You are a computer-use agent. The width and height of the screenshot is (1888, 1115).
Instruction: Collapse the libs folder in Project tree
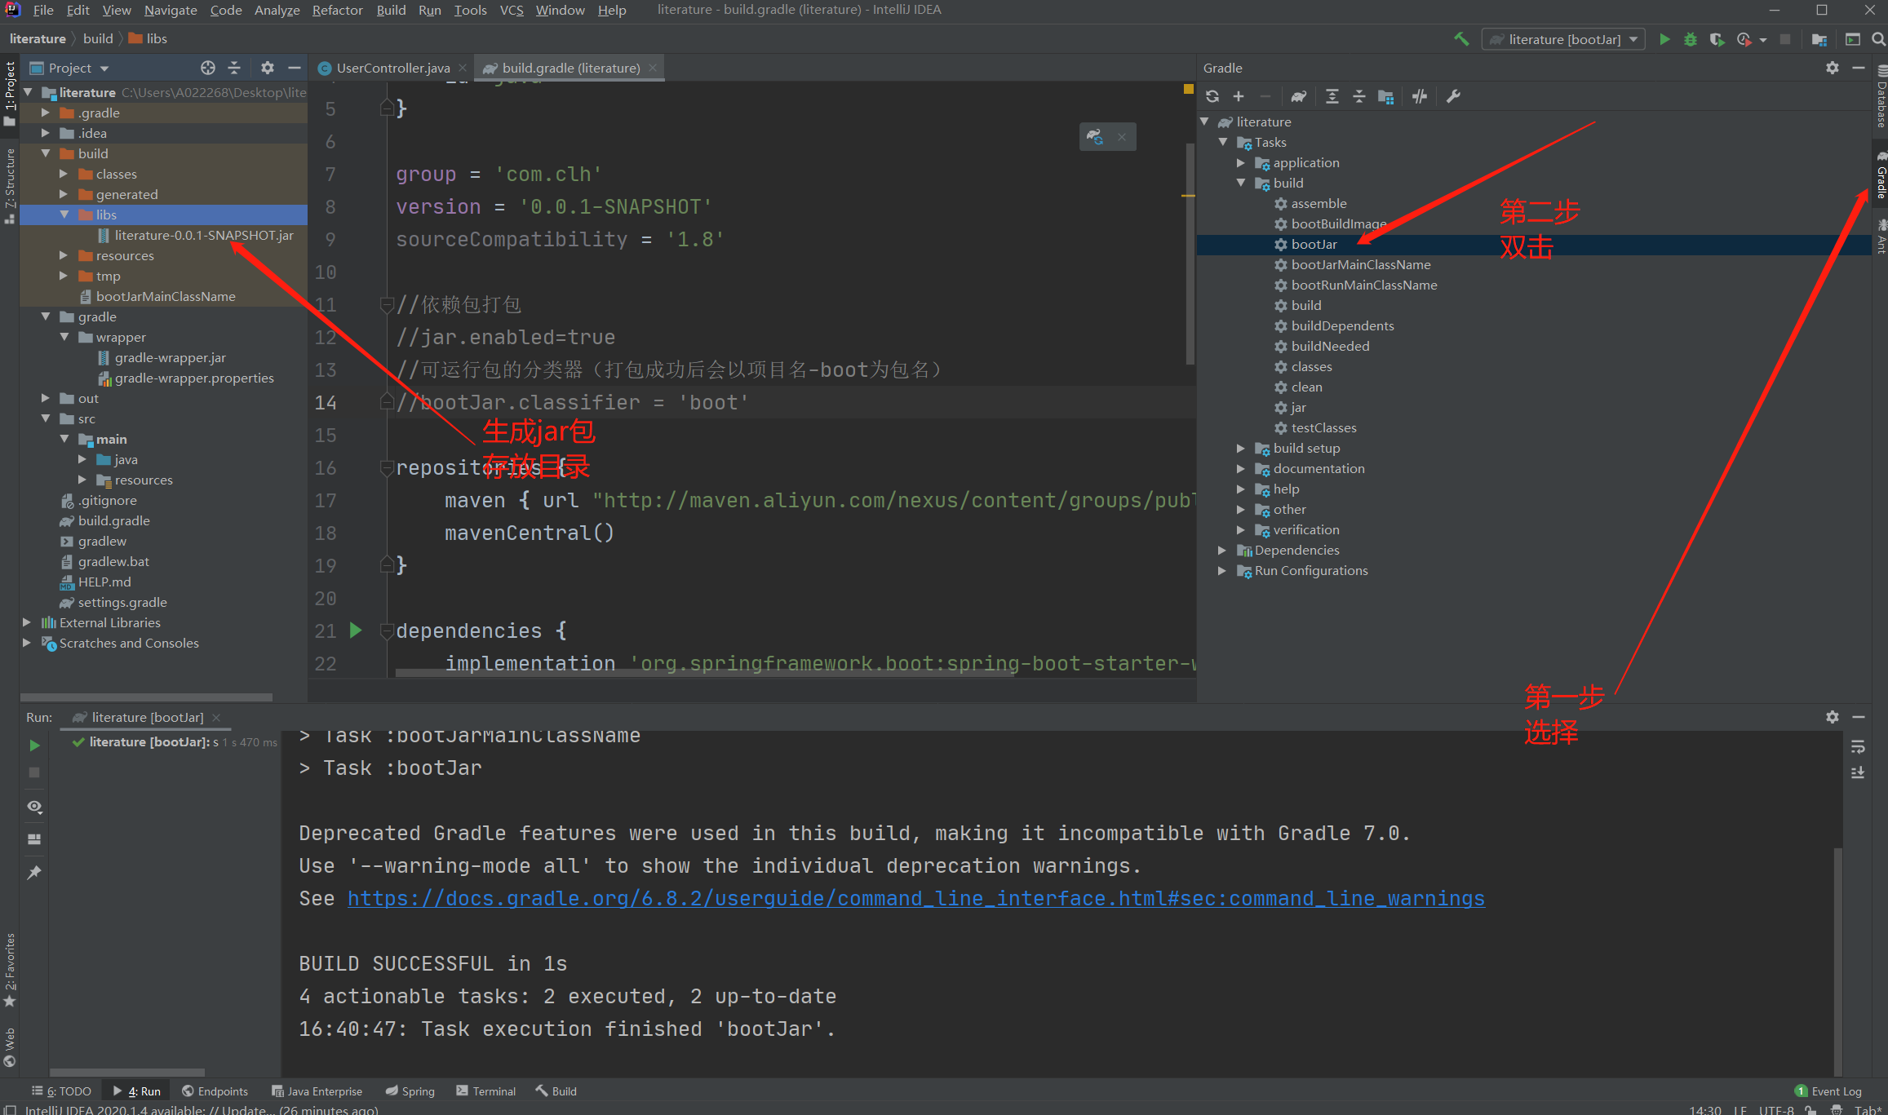point(64,215)
